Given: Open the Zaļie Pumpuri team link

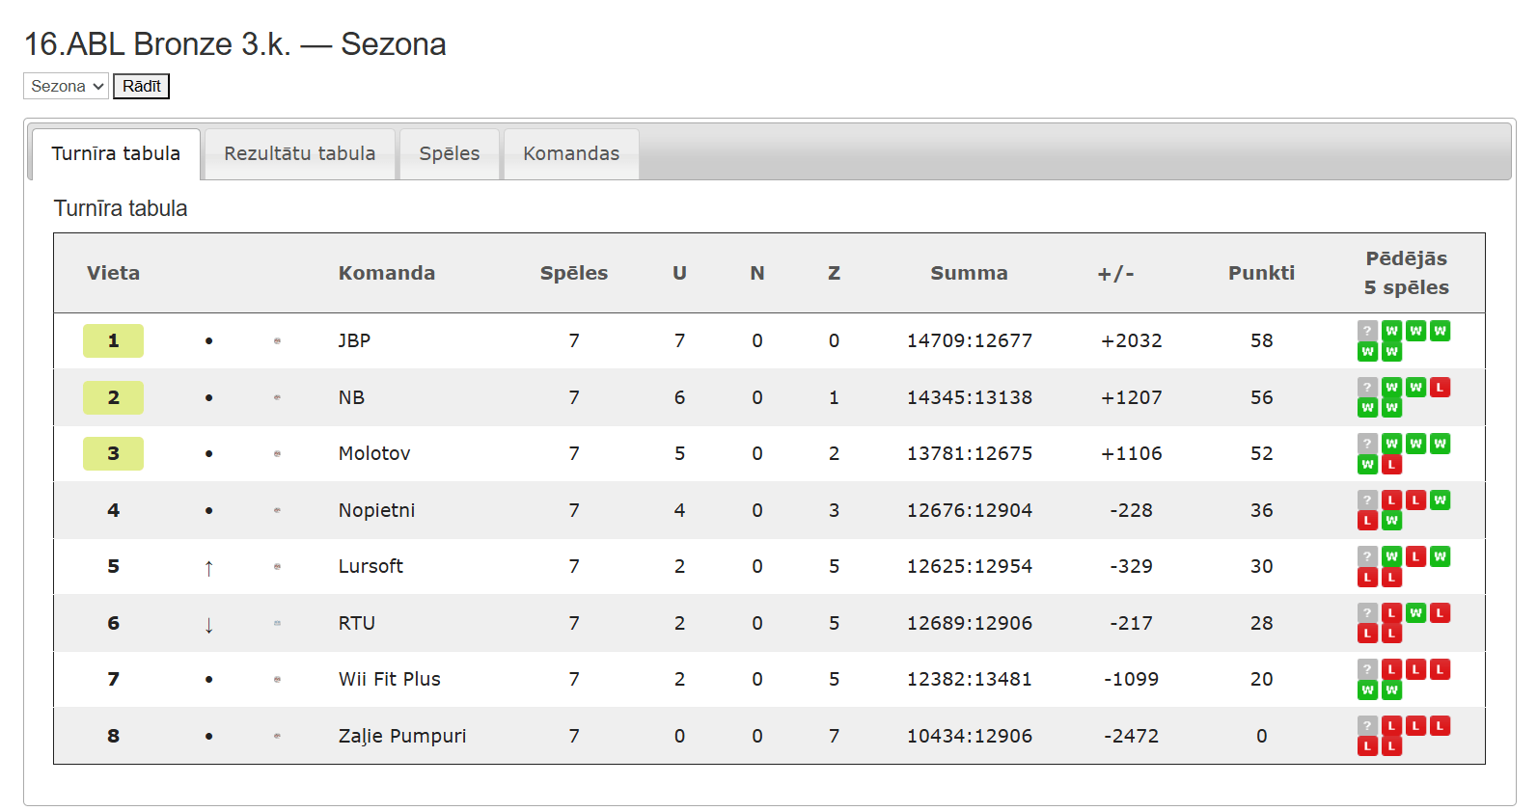Looking at the screenshot, I should coord(402,736).
